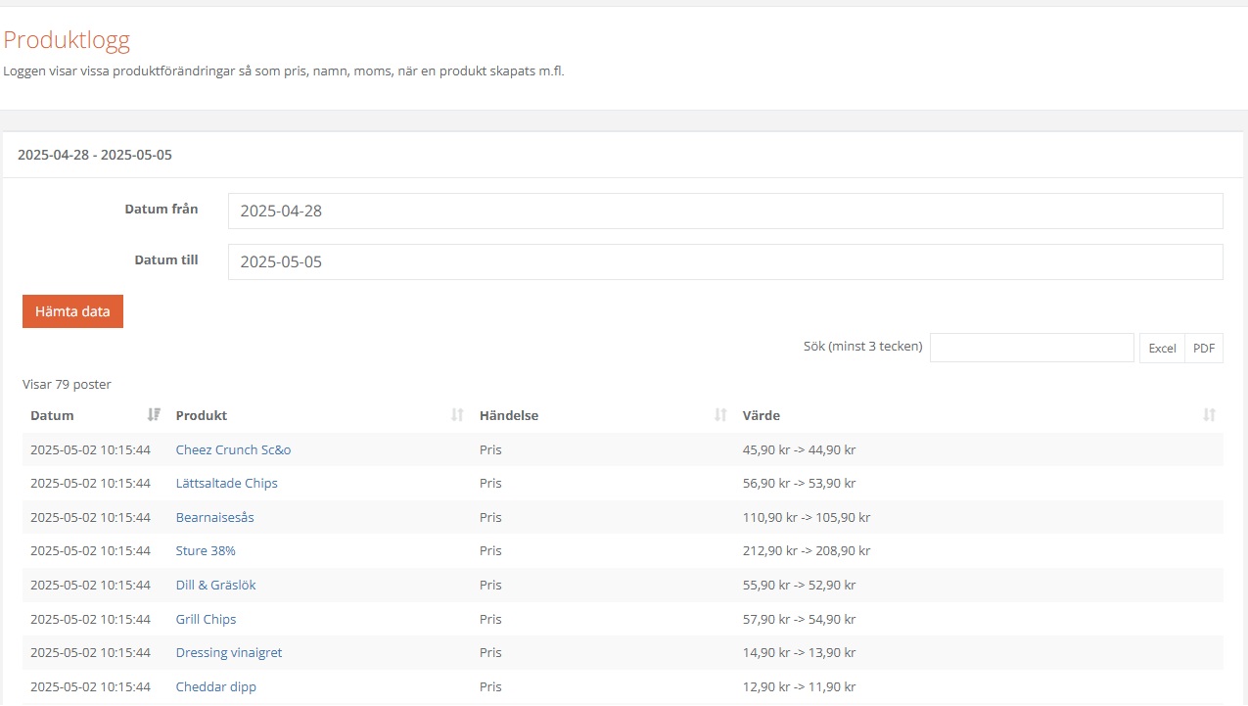
Task: Open the Dill & Gräslök product link
Action: 215,586
